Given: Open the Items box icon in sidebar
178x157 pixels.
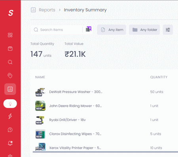Looking at the screenshot, I should pyautogui.click(x=10, y=49).
